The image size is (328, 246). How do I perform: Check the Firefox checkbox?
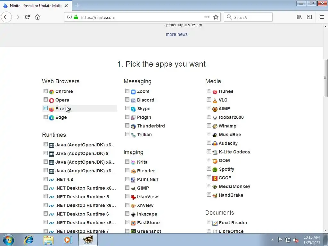point(45,108)
